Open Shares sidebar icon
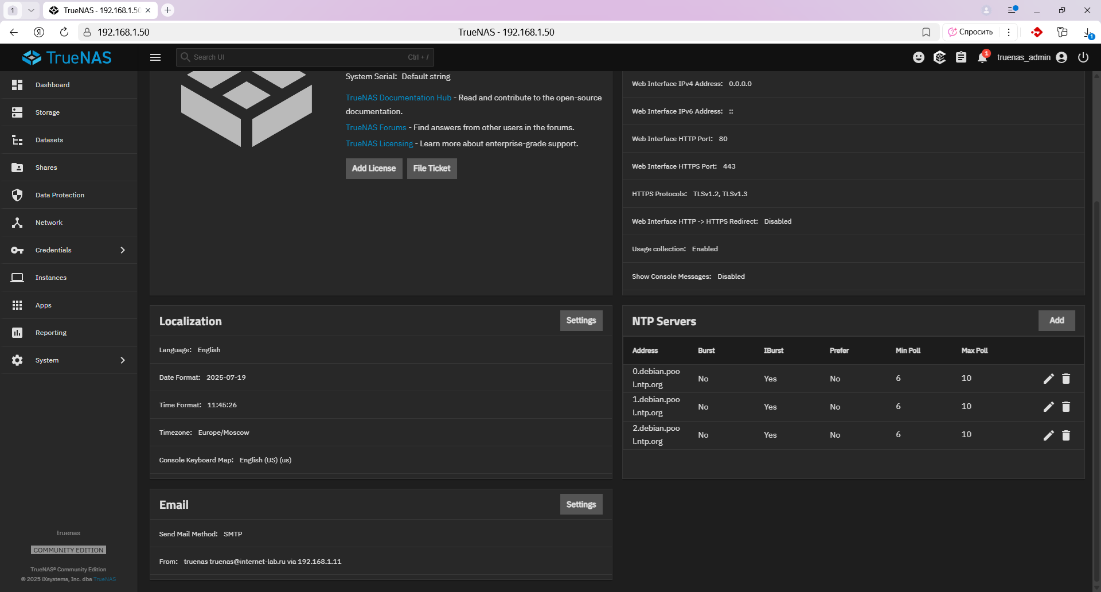This screenshot has width=1101, height=592. (17, 168)
